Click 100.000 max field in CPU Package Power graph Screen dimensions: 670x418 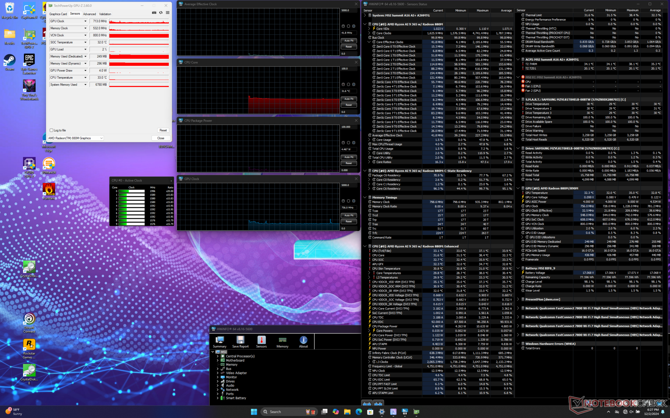349,127
